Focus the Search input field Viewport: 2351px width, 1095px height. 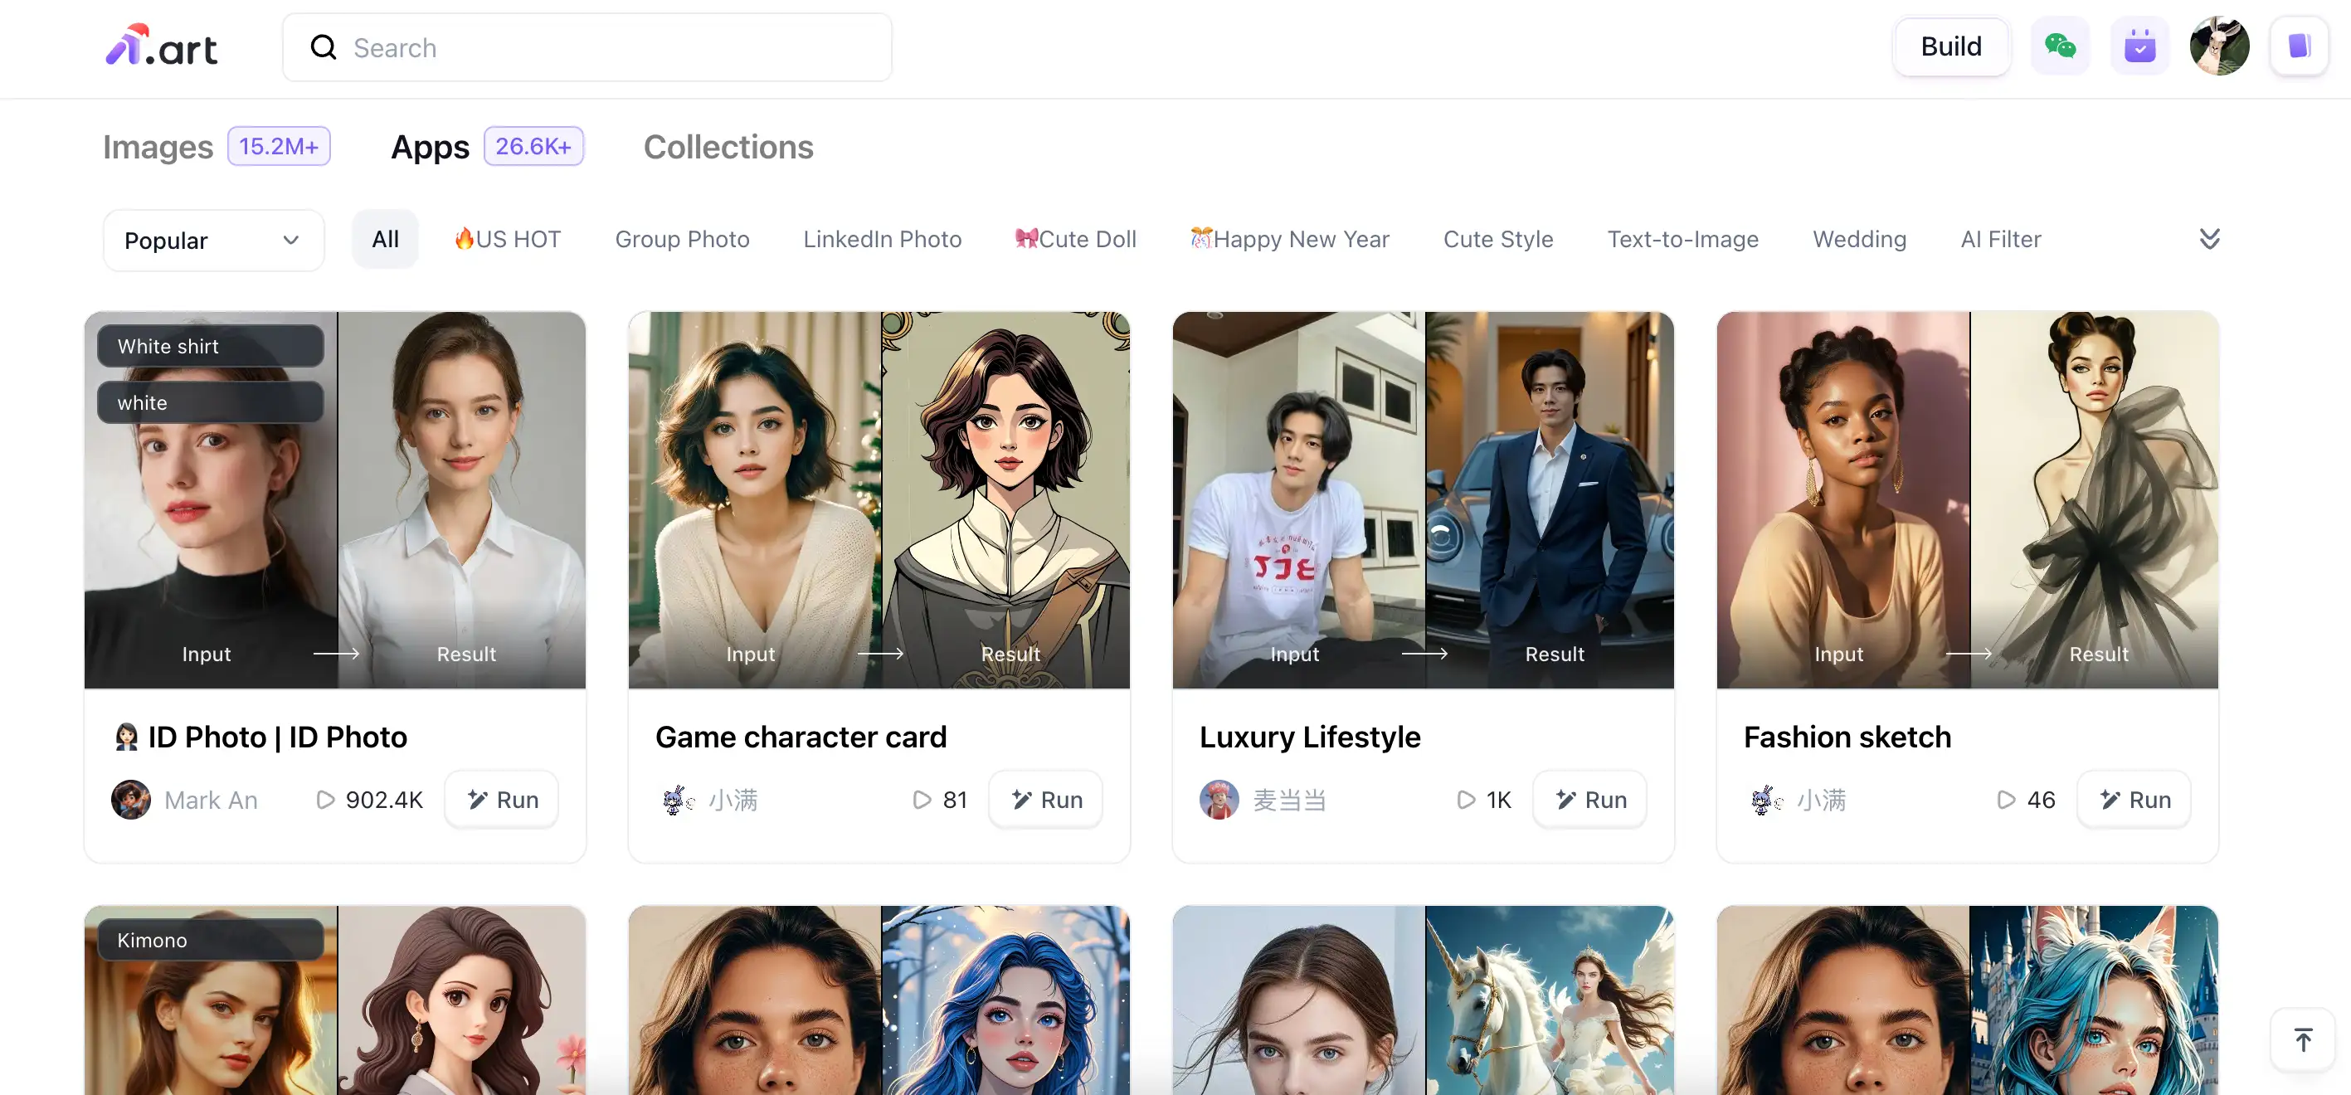(x=587, y=47)
